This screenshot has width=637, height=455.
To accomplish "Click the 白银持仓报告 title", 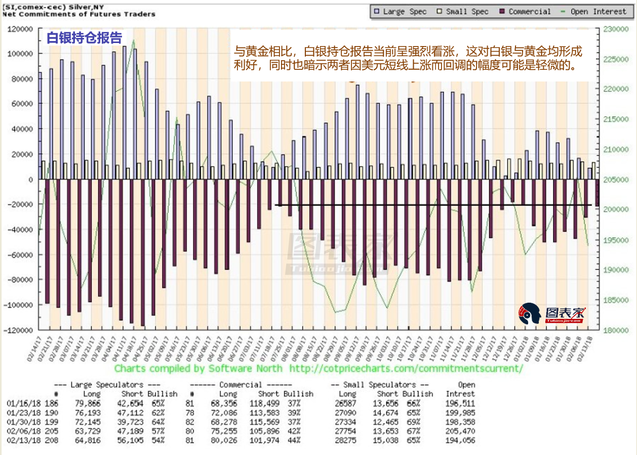I will (84, 38).
